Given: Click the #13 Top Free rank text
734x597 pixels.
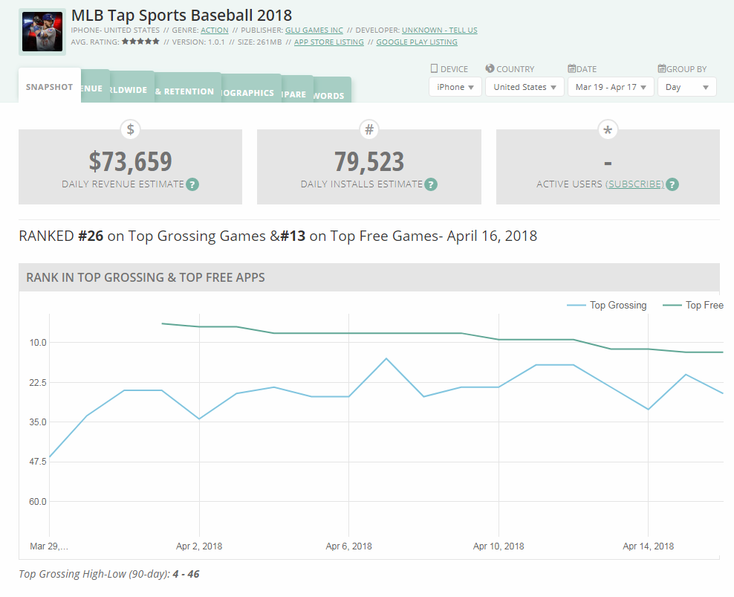Looking at the screenshot, I should pyautogui.click(x=293, y=236).
